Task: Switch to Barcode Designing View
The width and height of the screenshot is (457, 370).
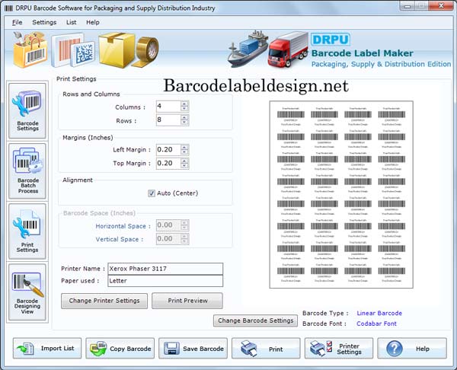Action: (27, 292)
